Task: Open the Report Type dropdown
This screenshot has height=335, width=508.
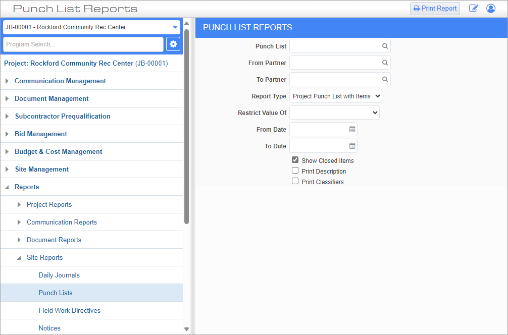Action: (335, 96)
